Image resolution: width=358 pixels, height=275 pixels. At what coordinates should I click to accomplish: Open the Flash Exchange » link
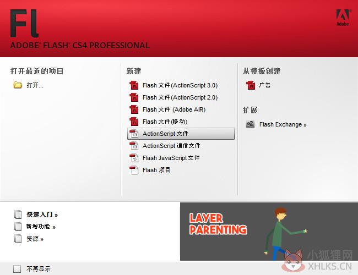point(283,124)
